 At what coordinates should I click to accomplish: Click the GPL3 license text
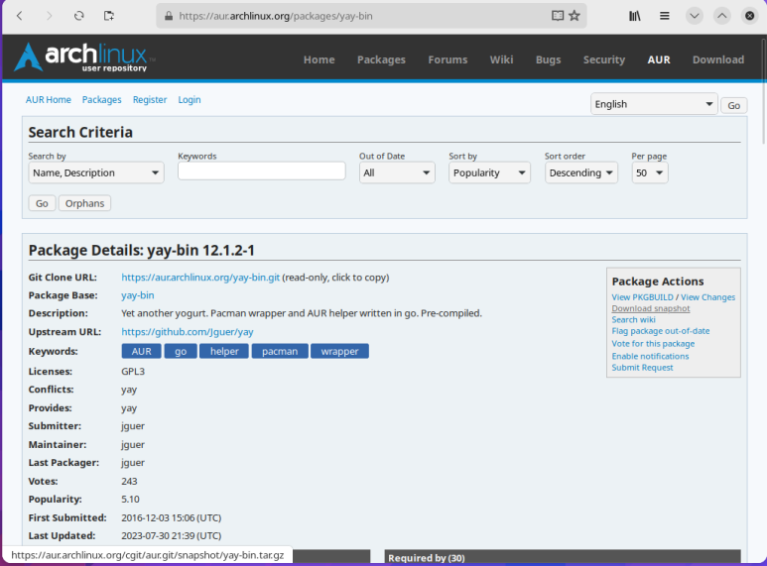tap(133, 372)
